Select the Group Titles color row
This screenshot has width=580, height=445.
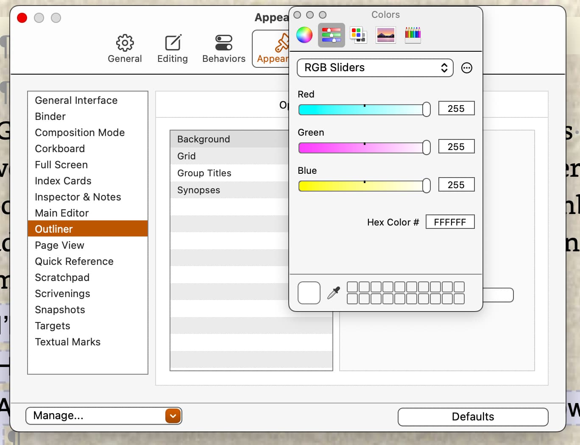click(x=229, y=173)
